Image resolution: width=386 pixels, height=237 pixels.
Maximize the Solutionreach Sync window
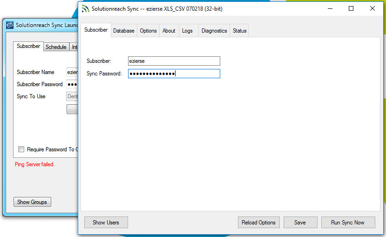(351, 8)
